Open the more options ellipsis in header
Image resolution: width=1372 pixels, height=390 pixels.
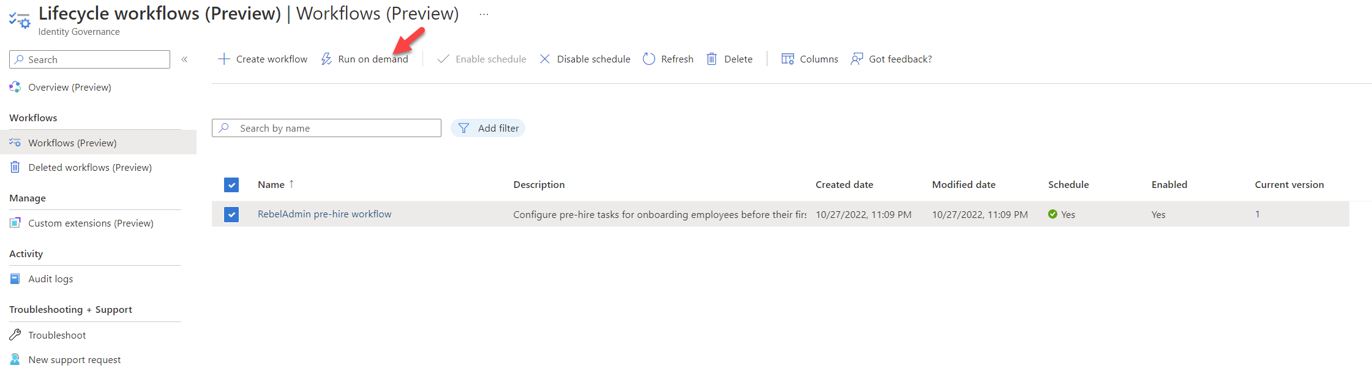coord(484,14)
